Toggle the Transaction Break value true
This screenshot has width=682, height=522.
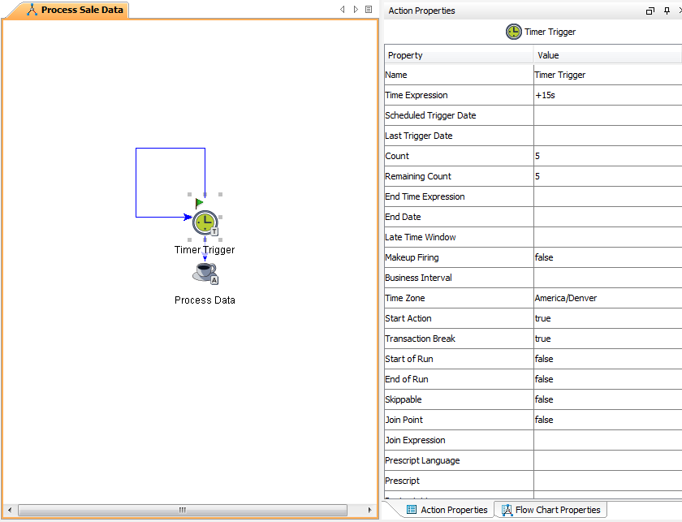[607, 339]
